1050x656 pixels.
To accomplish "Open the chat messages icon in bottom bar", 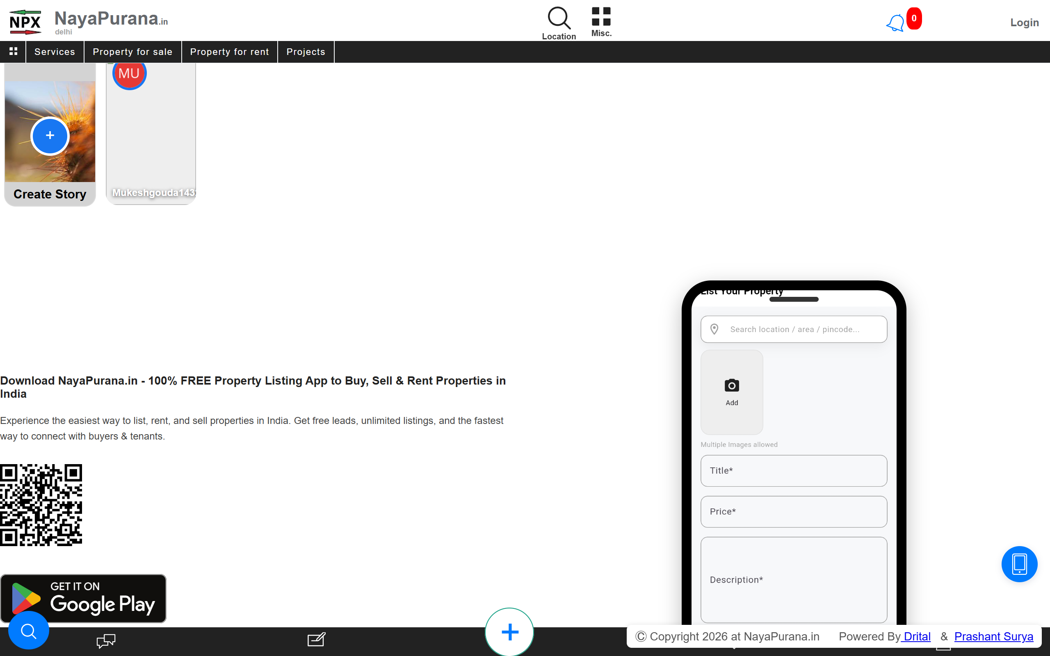I will tap(106, 640).
